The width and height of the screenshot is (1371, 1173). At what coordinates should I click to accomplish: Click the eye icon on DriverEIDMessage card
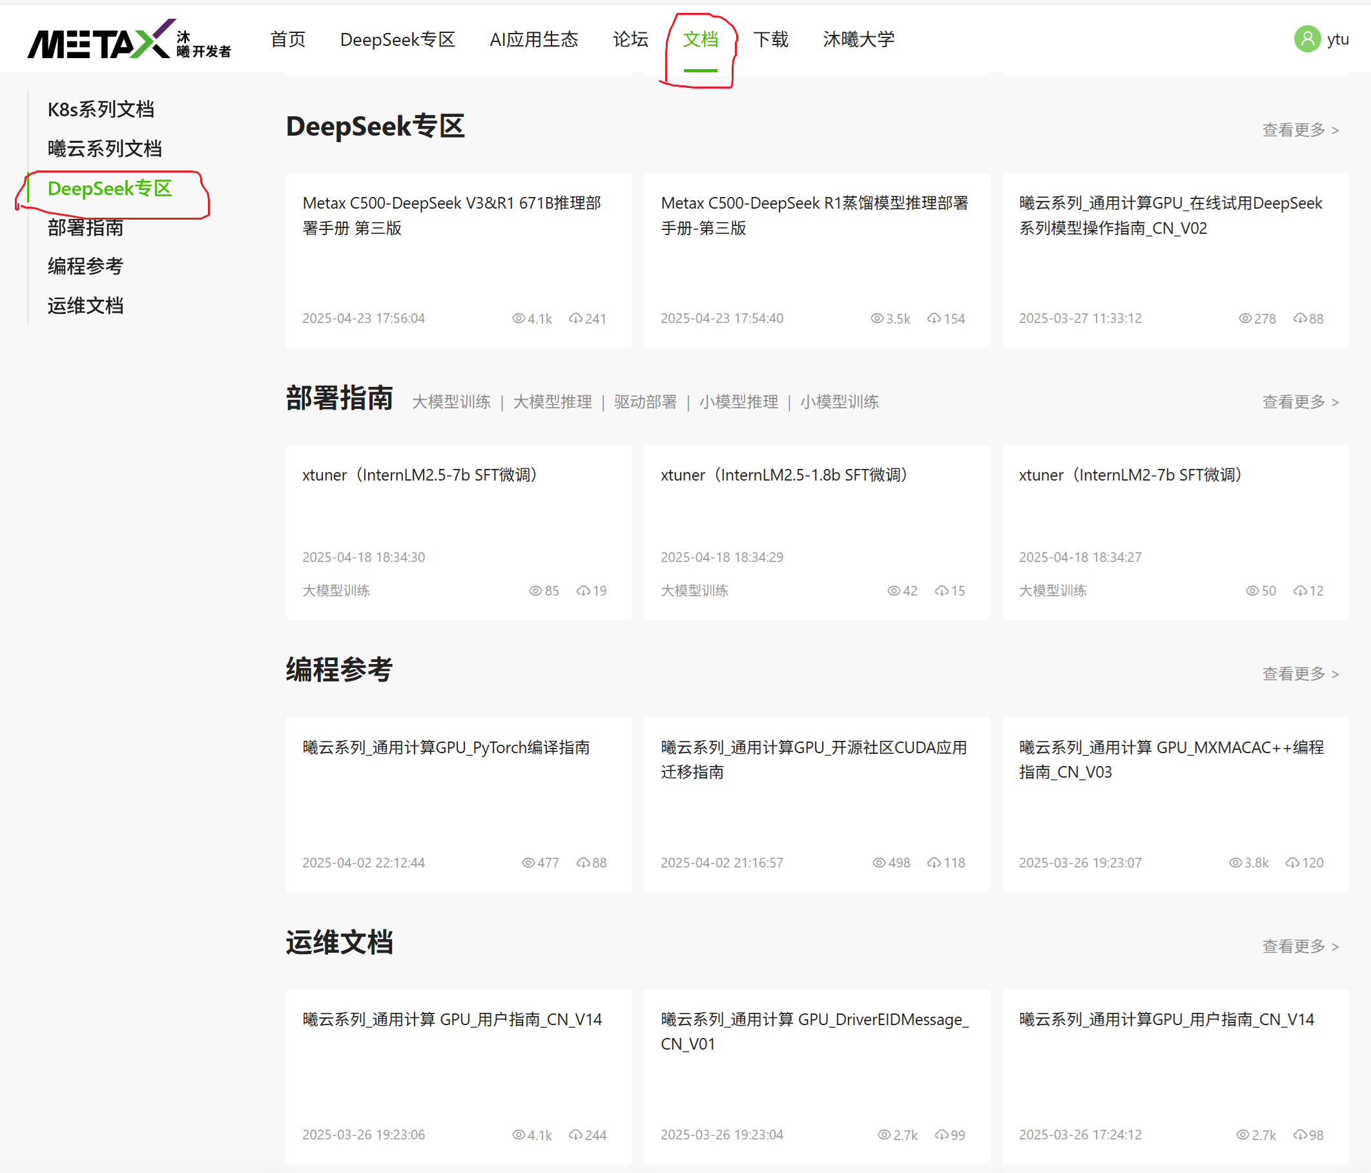[884, 1135]
